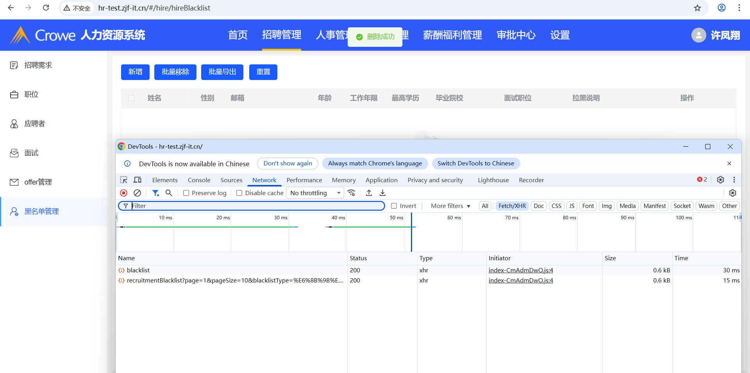
Task: Open the No throttling dropdown
Action: 315,193
